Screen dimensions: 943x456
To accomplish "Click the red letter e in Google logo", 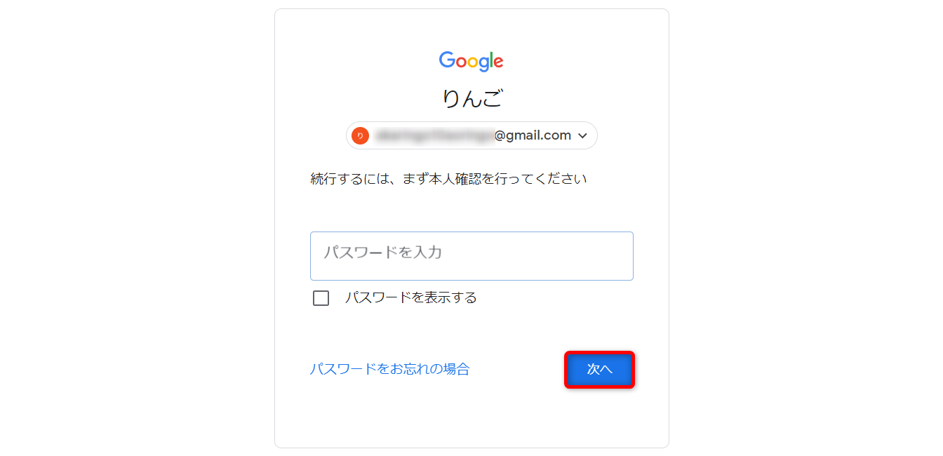I will point(498,62).
